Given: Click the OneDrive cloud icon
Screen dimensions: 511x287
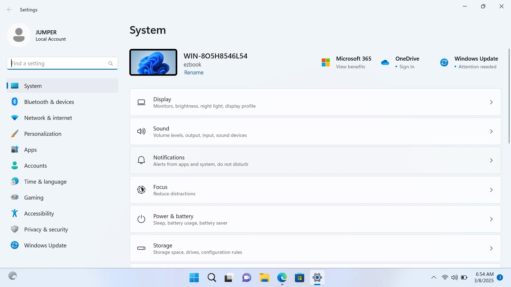Looking at the screenshot, I should pyautogui.click(x=385, y=63).
